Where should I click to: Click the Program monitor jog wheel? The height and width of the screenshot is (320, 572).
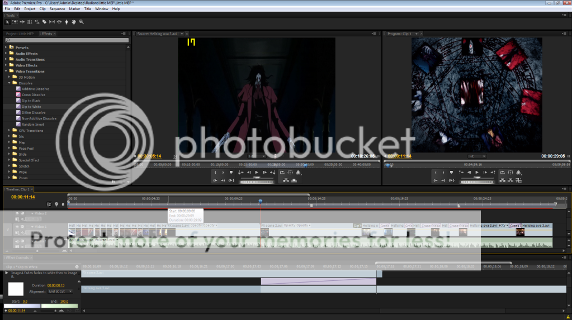tap(477, 182)
